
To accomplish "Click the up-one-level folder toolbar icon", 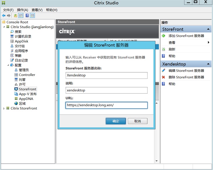I will pyautogui.click(x=15, y=16).
